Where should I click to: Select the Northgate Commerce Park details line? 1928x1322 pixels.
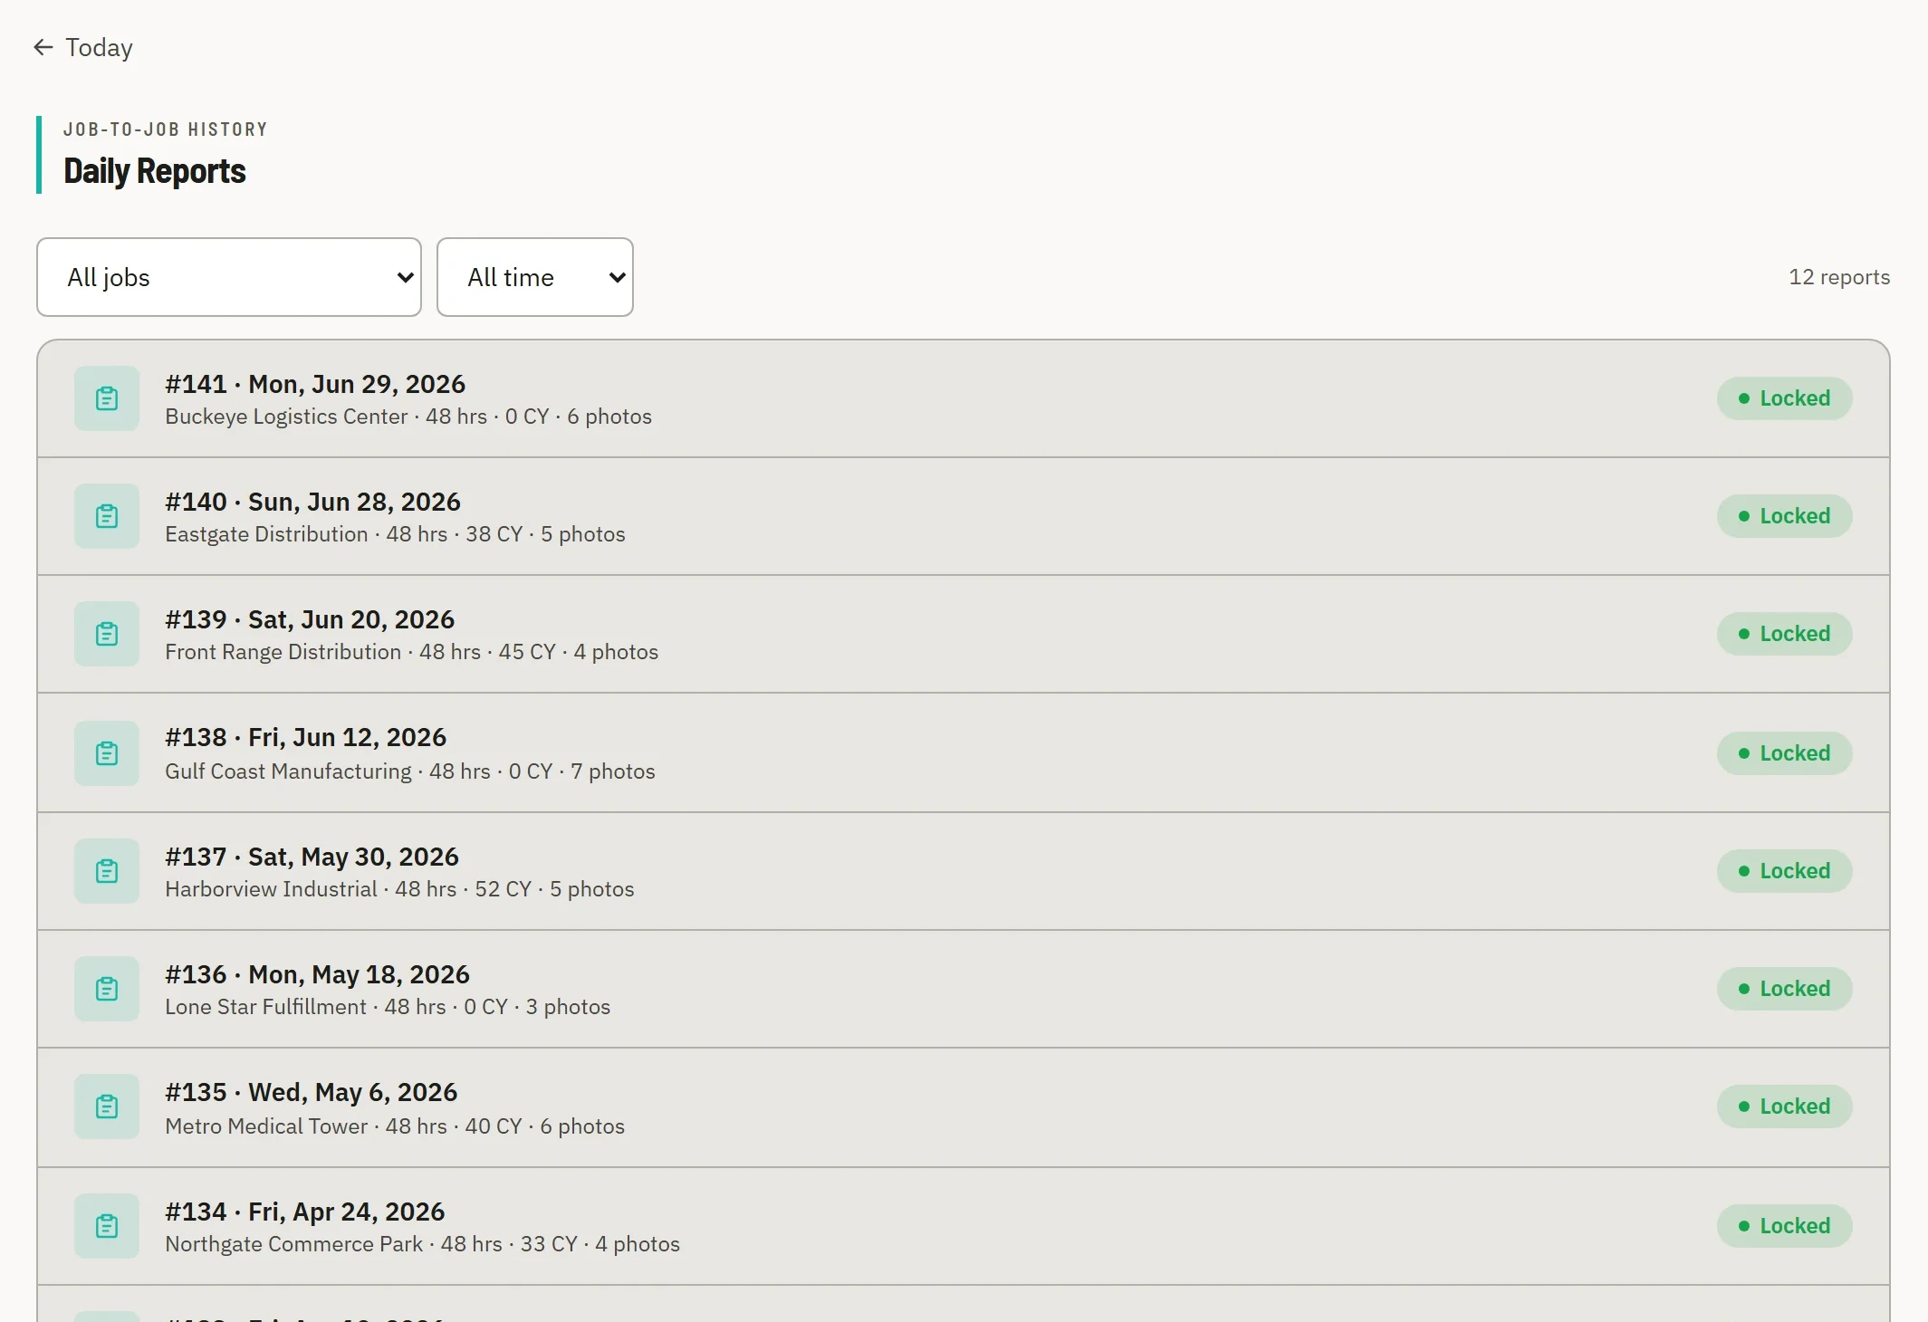pos(422,1244)
